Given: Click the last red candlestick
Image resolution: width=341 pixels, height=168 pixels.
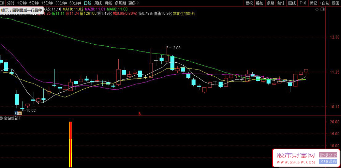Looking at the screenshot, I should [306, 71].
